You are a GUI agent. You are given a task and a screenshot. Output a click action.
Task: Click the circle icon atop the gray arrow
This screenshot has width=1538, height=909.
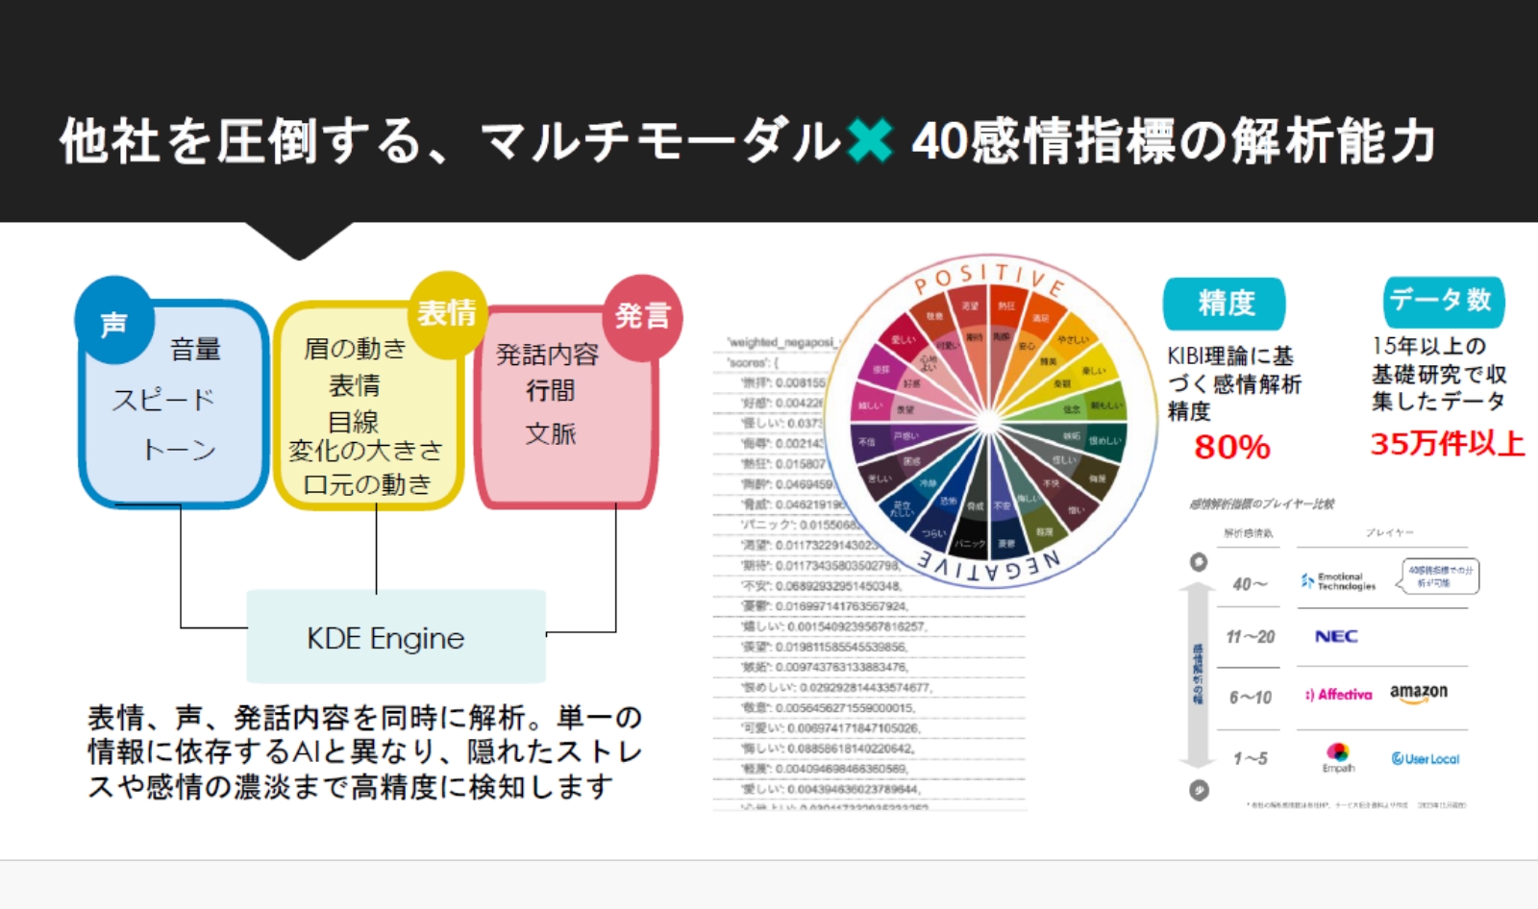[x=1199, y=562]
